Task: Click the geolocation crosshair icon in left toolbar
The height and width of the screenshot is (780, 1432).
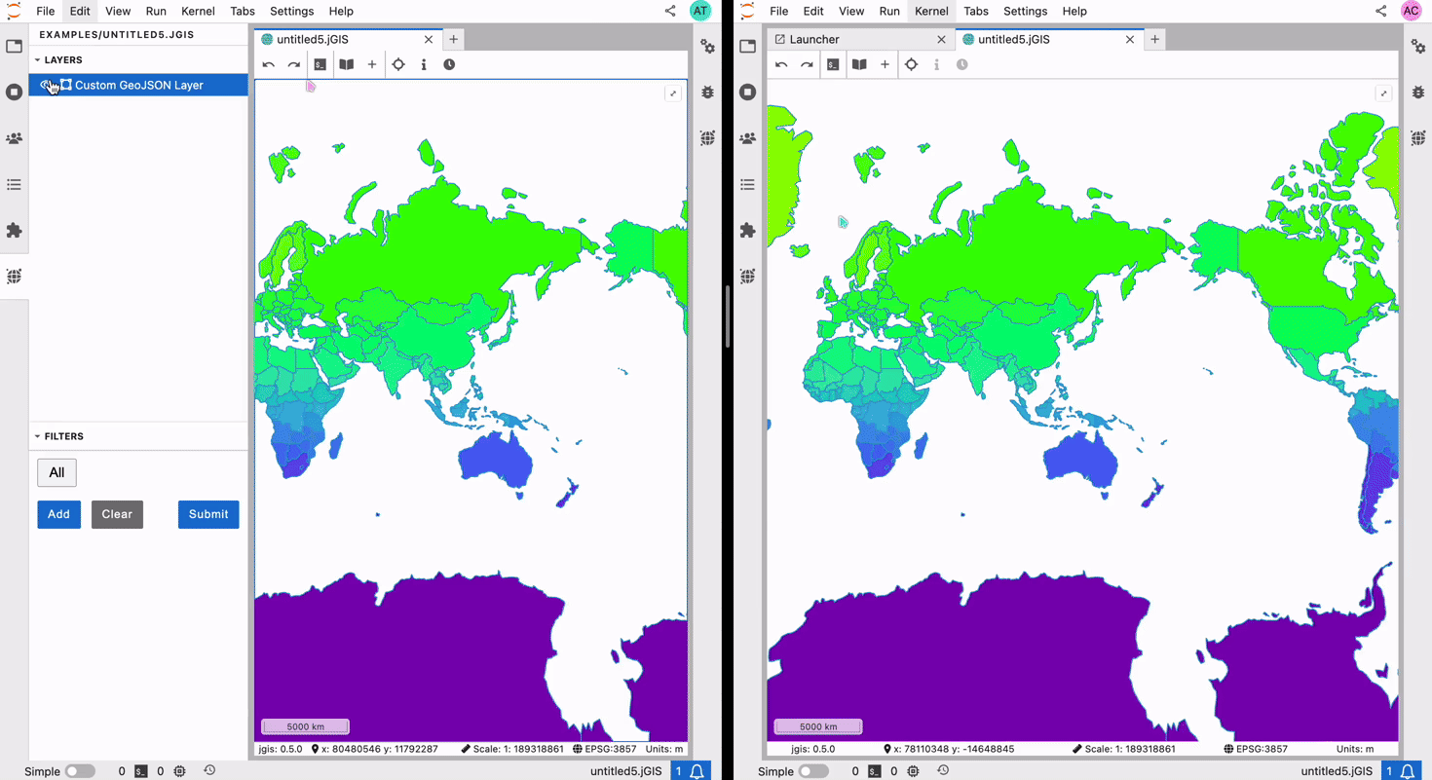Action: [x=398, y=64]
